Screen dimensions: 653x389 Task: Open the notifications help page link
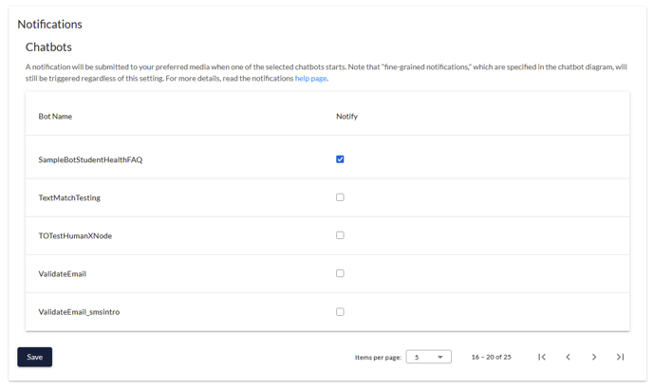(310, 79)
